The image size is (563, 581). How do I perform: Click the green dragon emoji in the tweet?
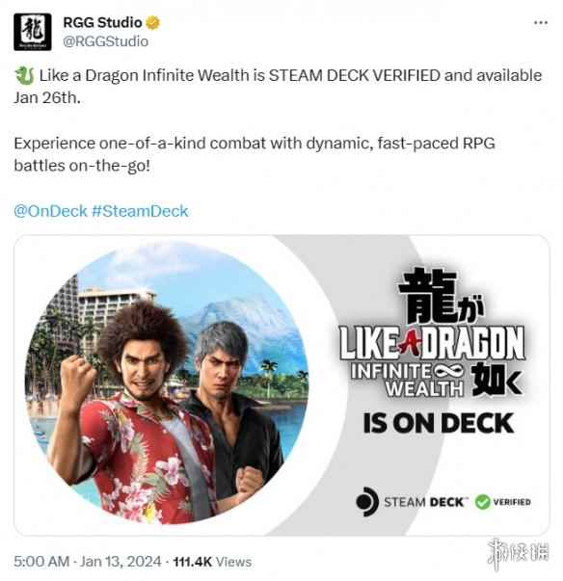coord(24,75)
